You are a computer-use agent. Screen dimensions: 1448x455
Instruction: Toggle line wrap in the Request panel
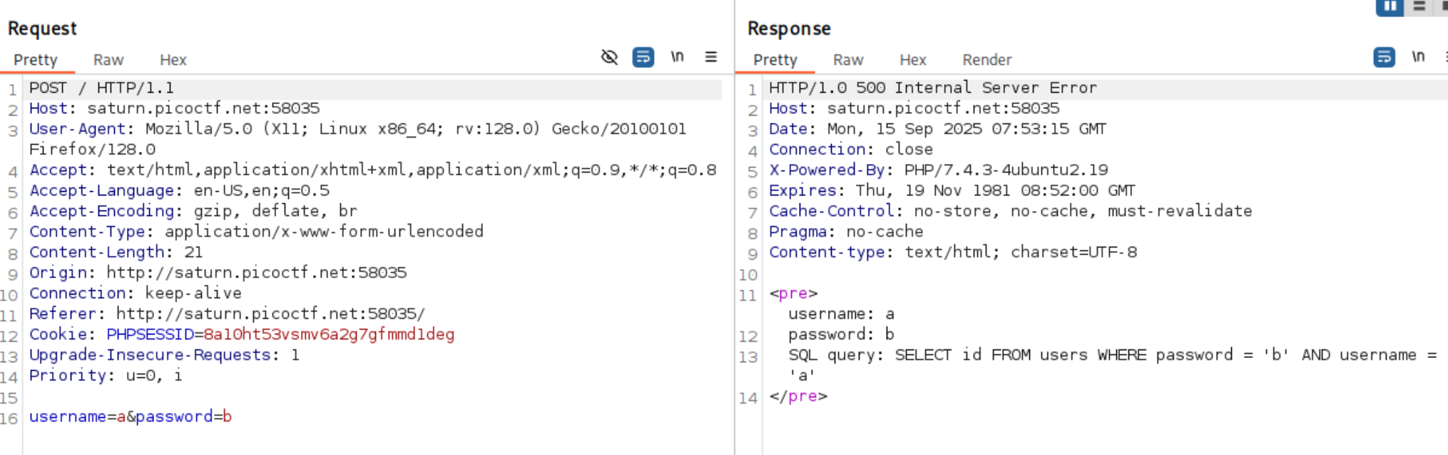(643, 57)
